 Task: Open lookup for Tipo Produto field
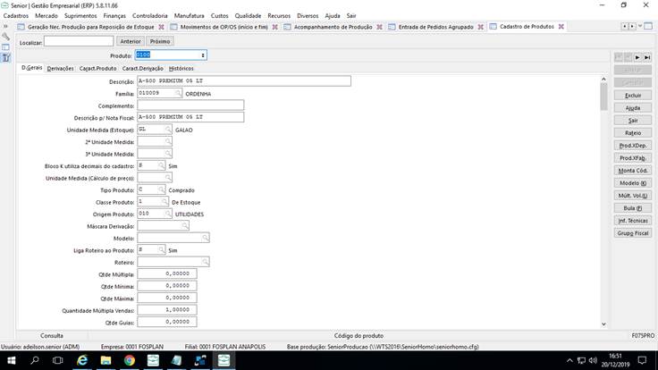tap(161, 190)
